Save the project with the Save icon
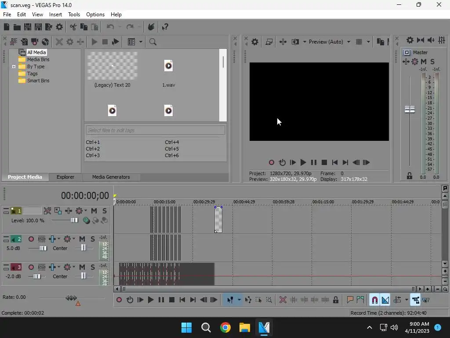This screenshot has width=450, height=338. pyautogui.click(x=28, y=27)
